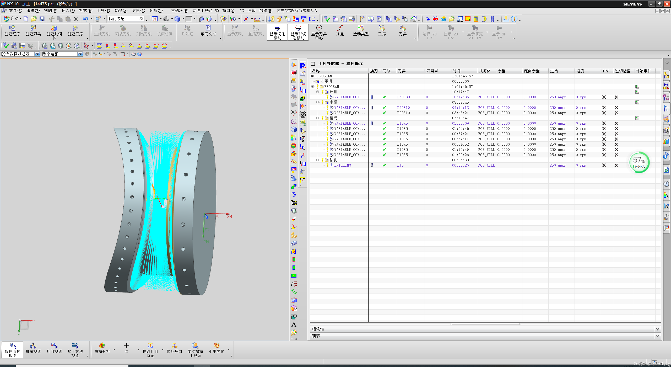Screen dimensions: 671x367
Task: Open the 文件(F) menu
Action: click(15, 10)
